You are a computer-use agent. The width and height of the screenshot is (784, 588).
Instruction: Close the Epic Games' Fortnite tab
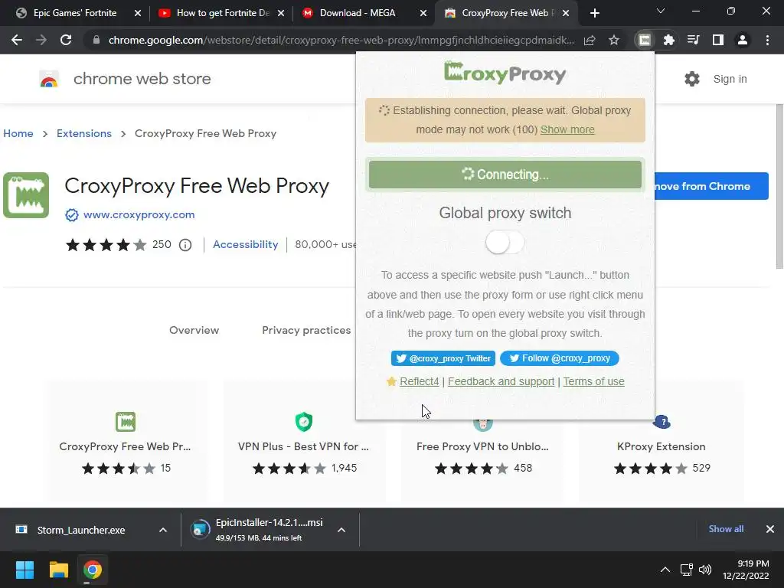[138, 13]
